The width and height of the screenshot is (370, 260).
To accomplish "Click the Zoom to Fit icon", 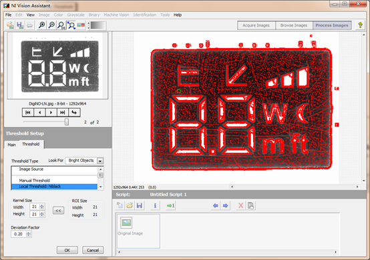I will [x=71, y=25].
